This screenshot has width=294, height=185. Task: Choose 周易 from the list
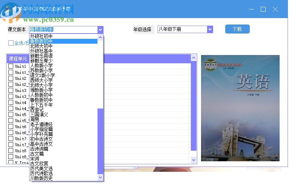(63, 119)
